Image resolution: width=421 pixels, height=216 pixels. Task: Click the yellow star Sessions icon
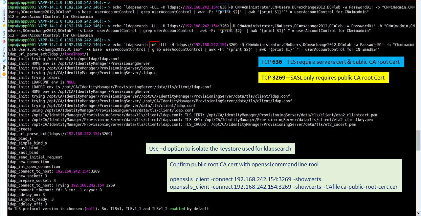tap(4, 25)
